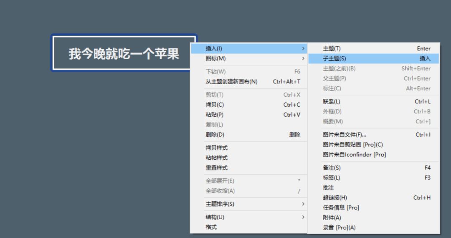
Task: Add a 标签(L) label with F3
Action: pyautogui.click(x=374, y=178)
